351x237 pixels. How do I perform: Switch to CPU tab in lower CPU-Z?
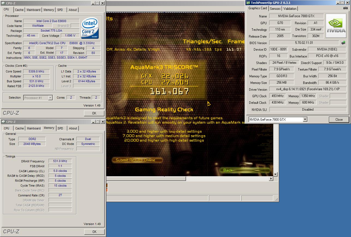(x=7, y=128)
